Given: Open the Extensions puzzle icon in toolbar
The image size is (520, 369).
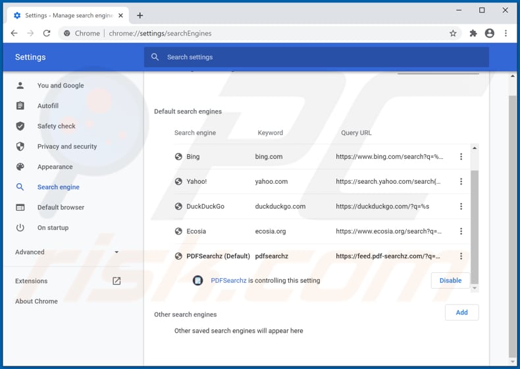Looking at the screenshot, I should pos(473,33).
